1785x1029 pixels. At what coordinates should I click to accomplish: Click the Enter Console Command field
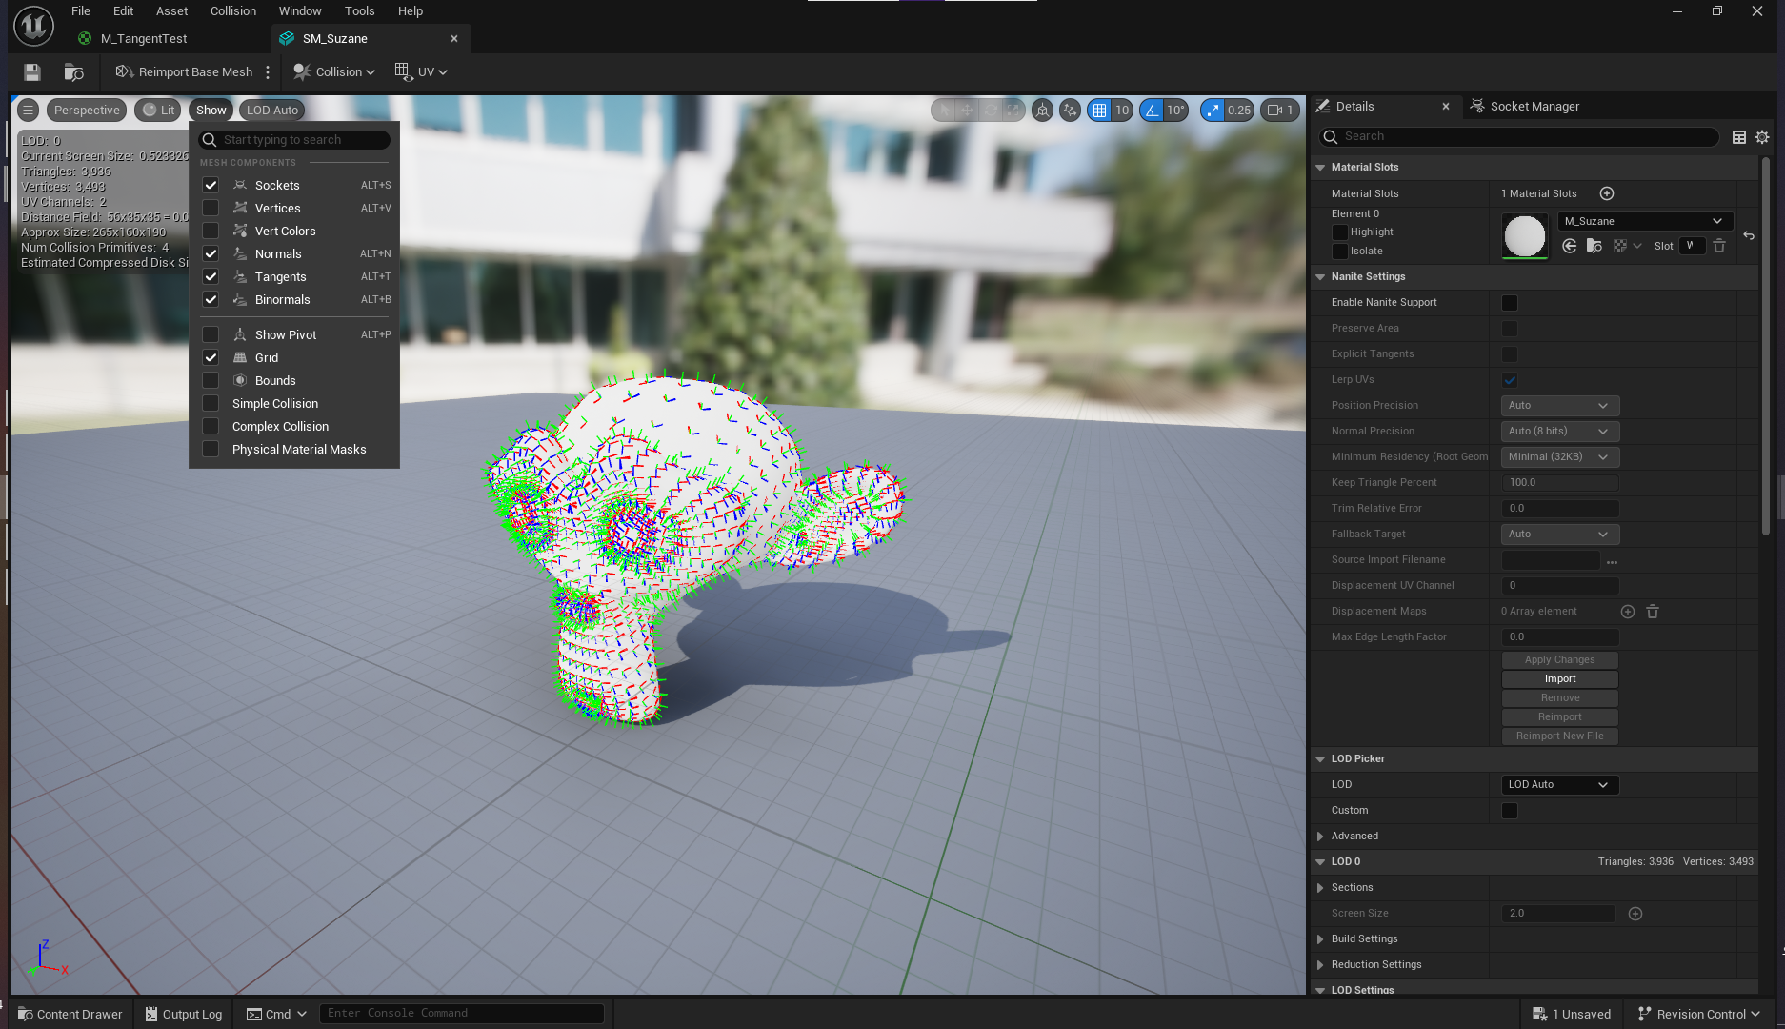[x=462, y=1014]
